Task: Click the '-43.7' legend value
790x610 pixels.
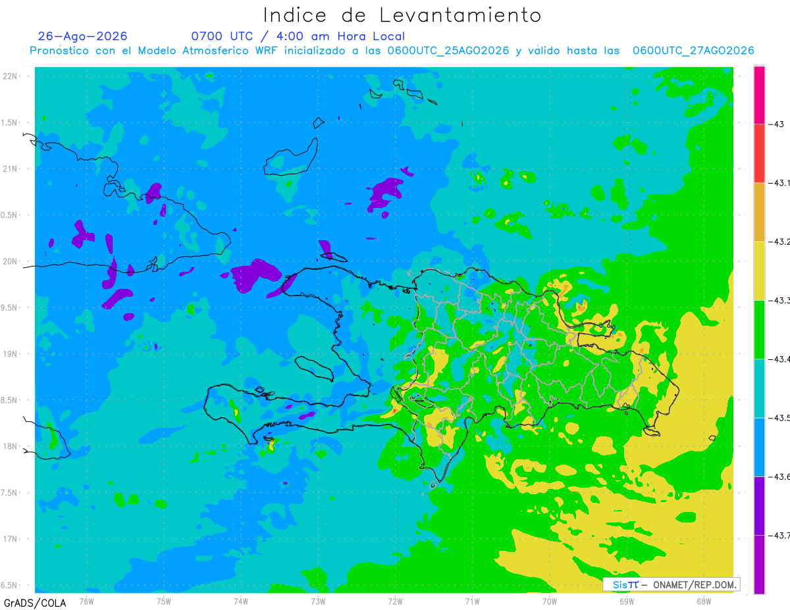Action: click(778, 535)
